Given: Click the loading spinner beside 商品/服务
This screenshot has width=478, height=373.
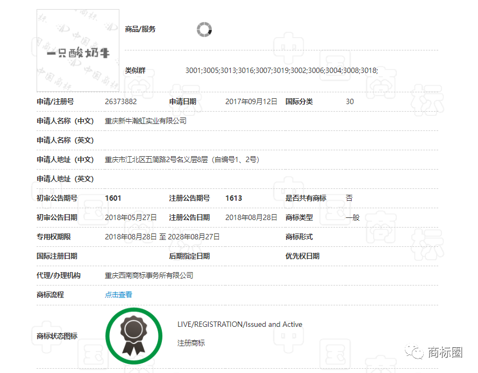Looking at the screenshot, I should pos(204,30).
